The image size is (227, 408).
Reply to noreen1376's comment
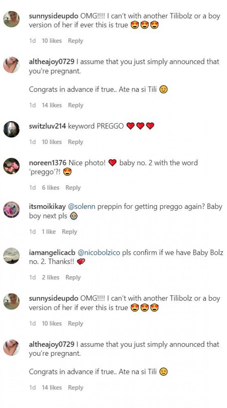(73, 188)
